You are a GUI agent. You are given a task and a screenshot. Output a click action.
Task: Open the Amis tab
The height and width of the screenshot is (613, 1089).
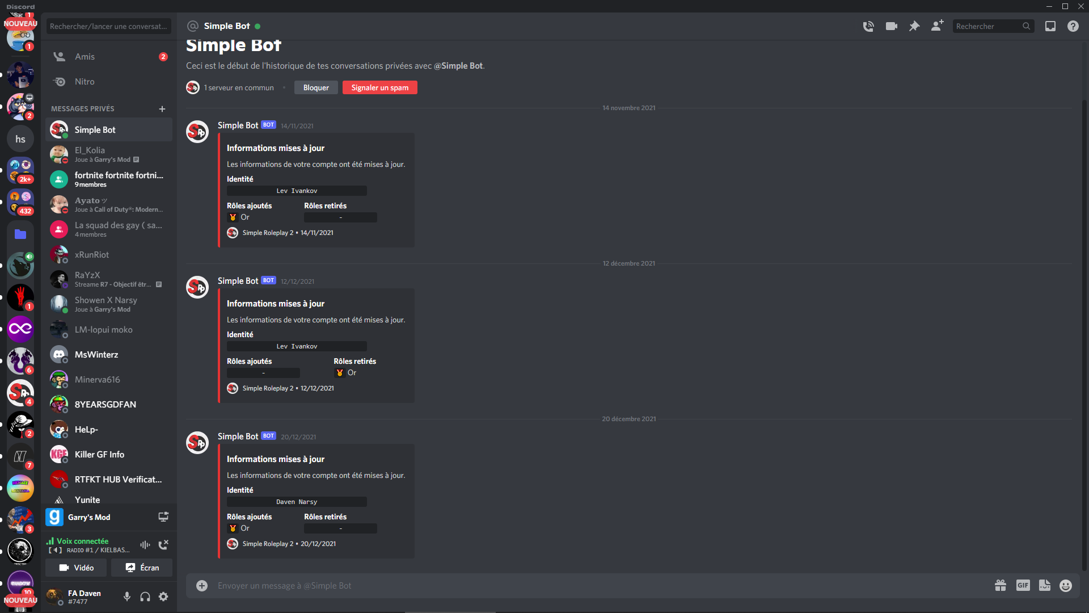108,57
